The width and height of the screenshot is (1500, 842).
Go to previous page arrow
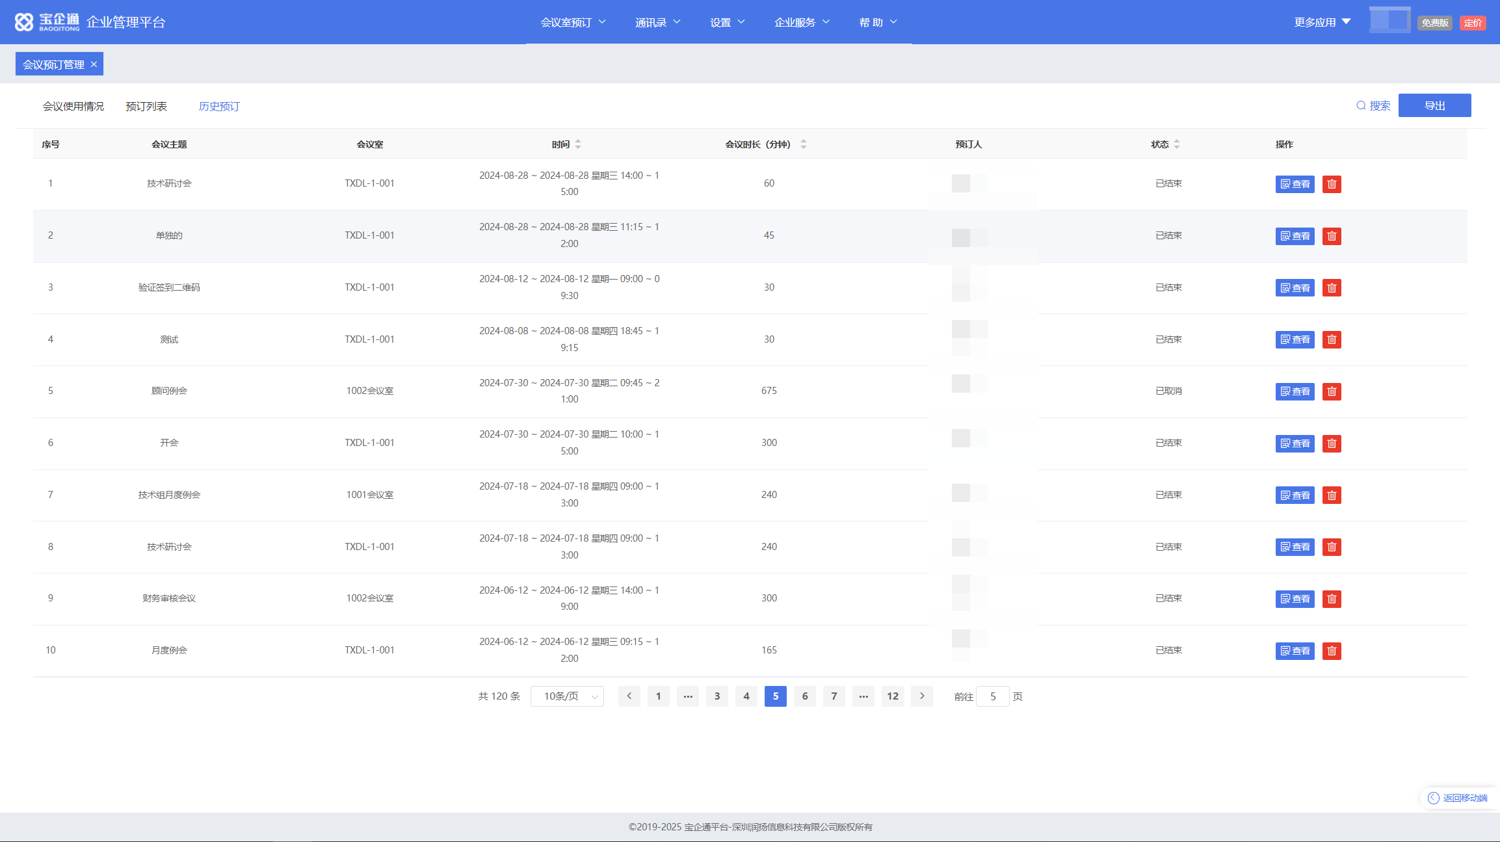click(629, 696)
